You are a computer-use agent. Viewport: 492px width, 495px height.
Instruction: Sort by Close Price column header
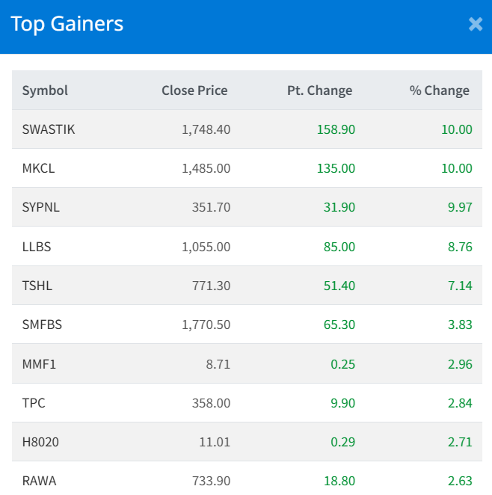pyautogui.click(x=194, y=90)
